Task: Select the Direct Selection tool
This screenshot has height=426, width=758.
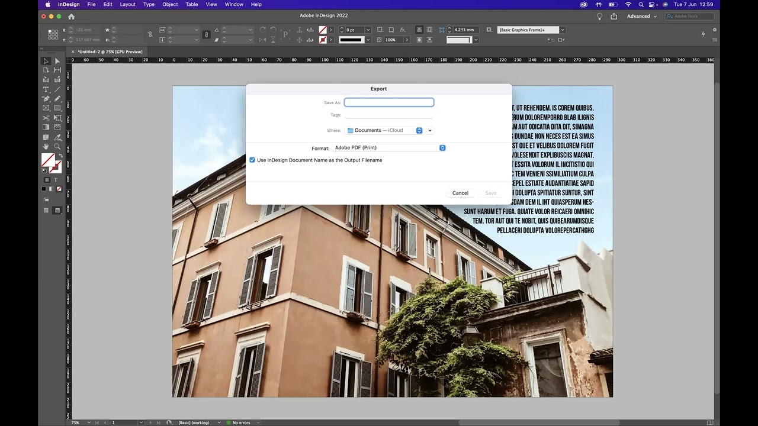Action: (x=57, y=61)
